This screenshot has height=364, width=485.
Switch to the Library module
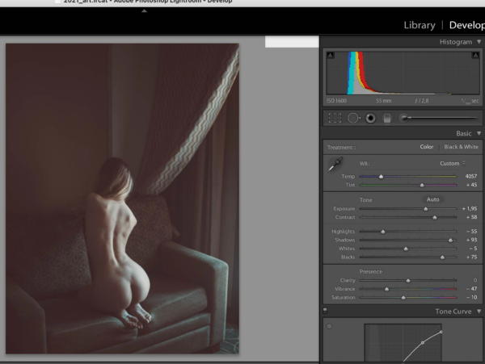click(x=420, y=25)
